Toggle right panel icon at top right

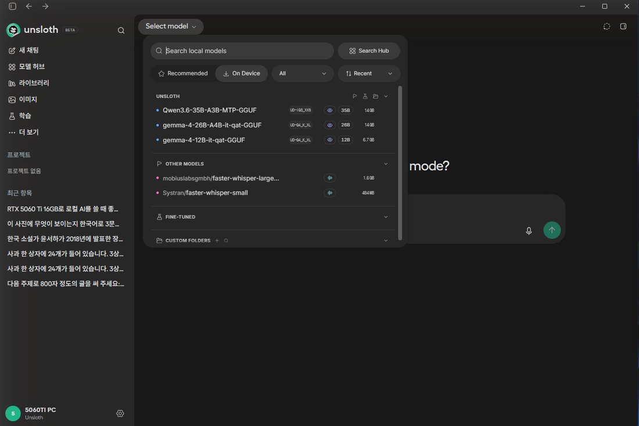623,27
